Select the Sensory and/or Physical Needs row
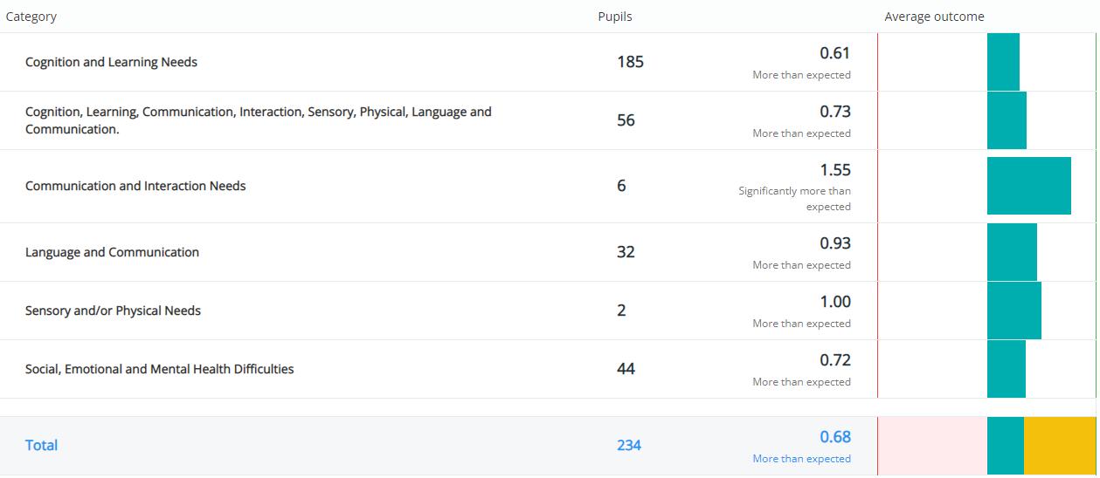Viewport: 1100px width, 478px height. coord(113,311)
